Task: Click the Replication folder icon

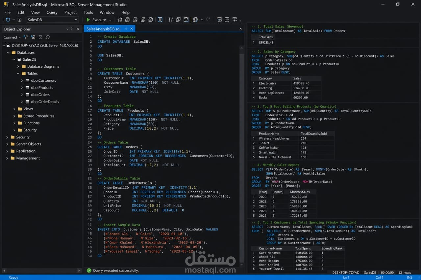Action: tap(12, 151)
